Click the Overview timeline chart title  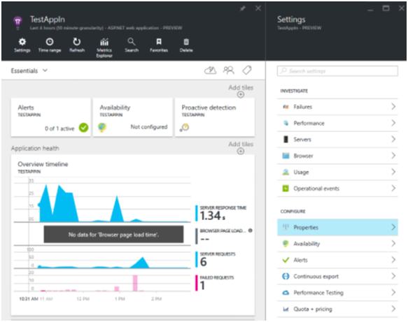click(43, 164)
